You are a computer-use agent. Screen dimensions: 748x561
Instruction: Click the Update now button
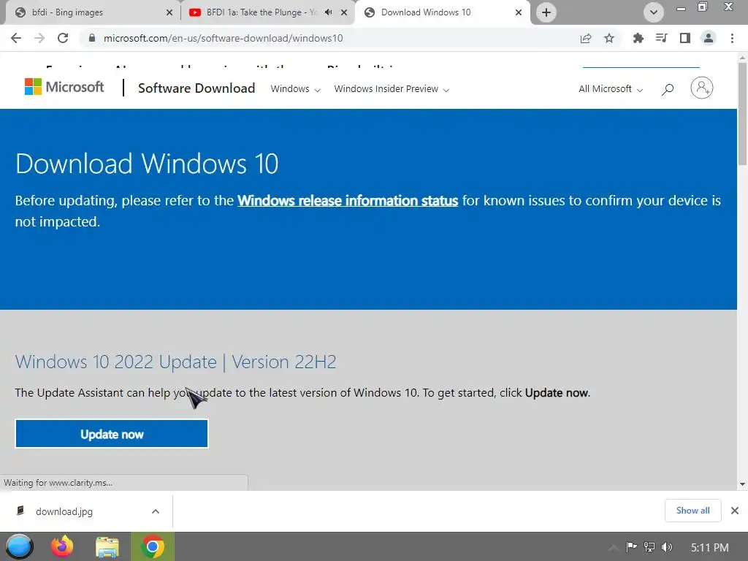tap(112, 434)
